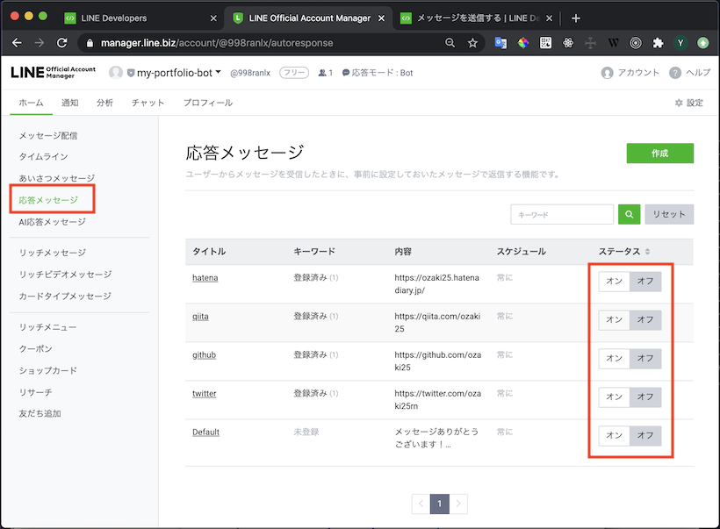Bookmark this page with the star icon
Viewport: 720px width, 529px height.
(x=472, y=43)
